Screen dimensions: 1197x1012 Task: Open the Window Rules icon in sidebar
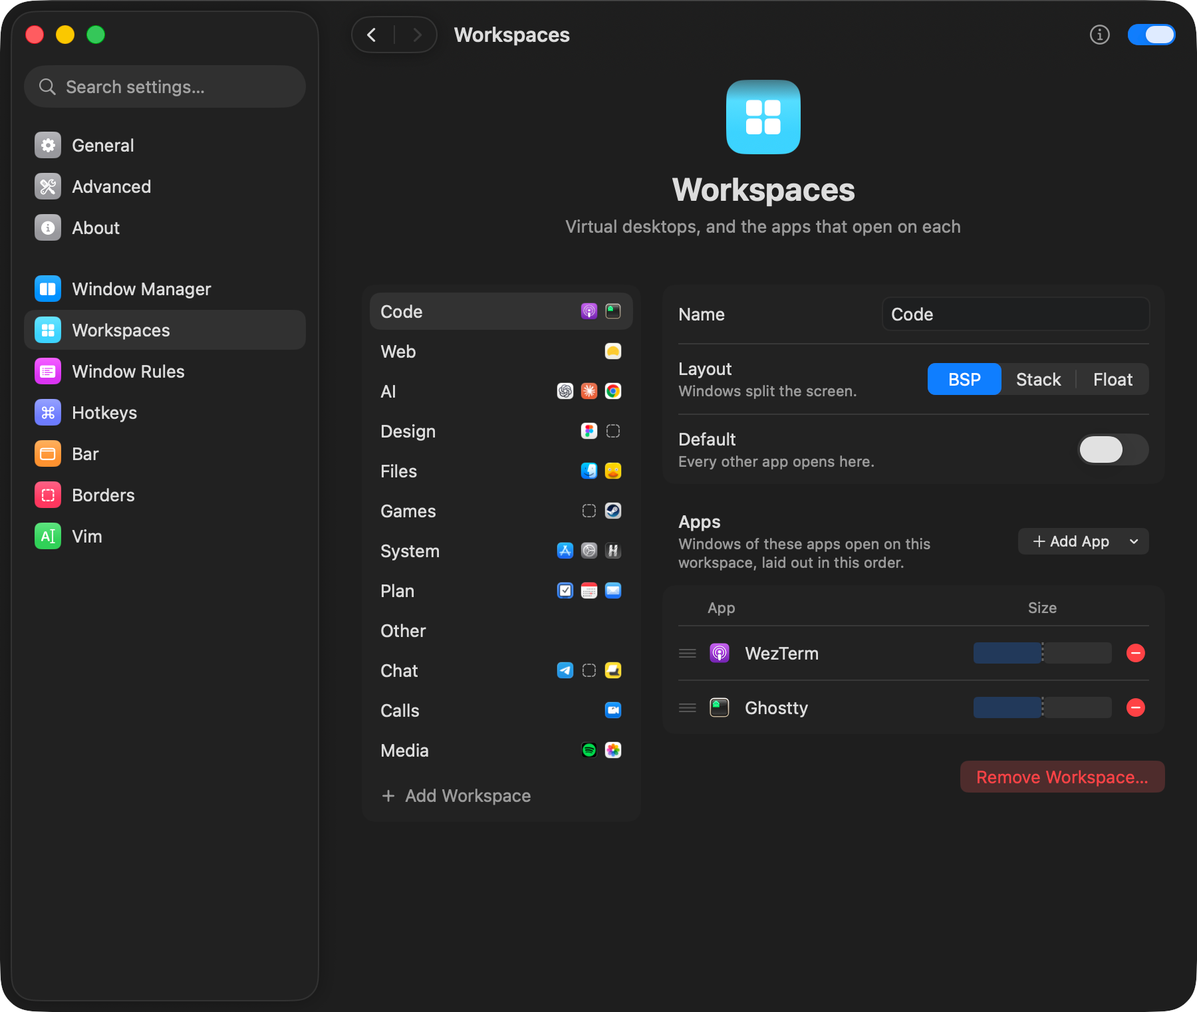(48, 372)
